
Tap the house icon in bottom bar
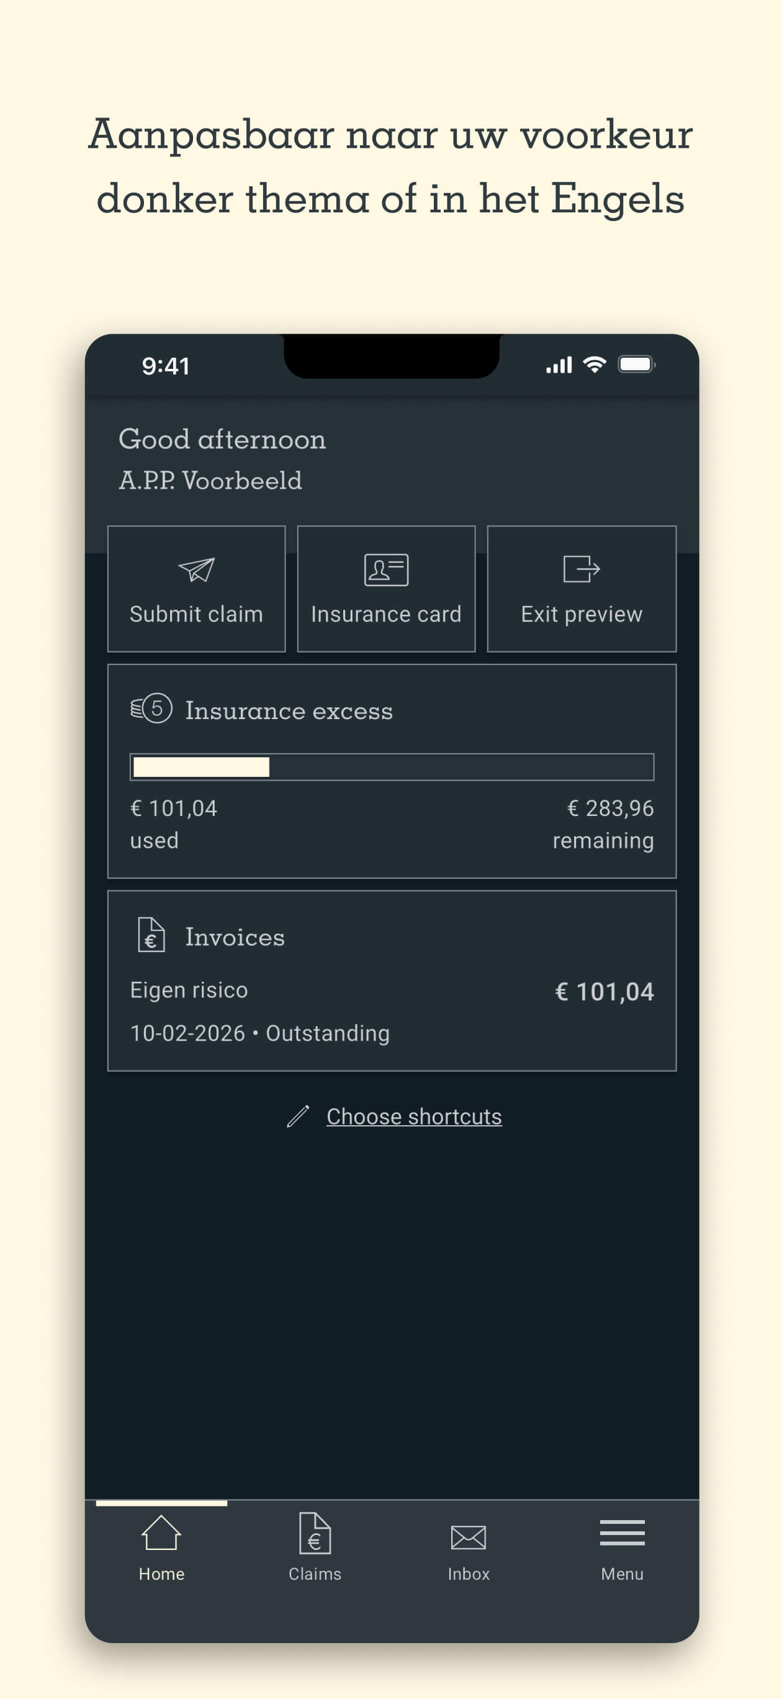[161, 1533]
